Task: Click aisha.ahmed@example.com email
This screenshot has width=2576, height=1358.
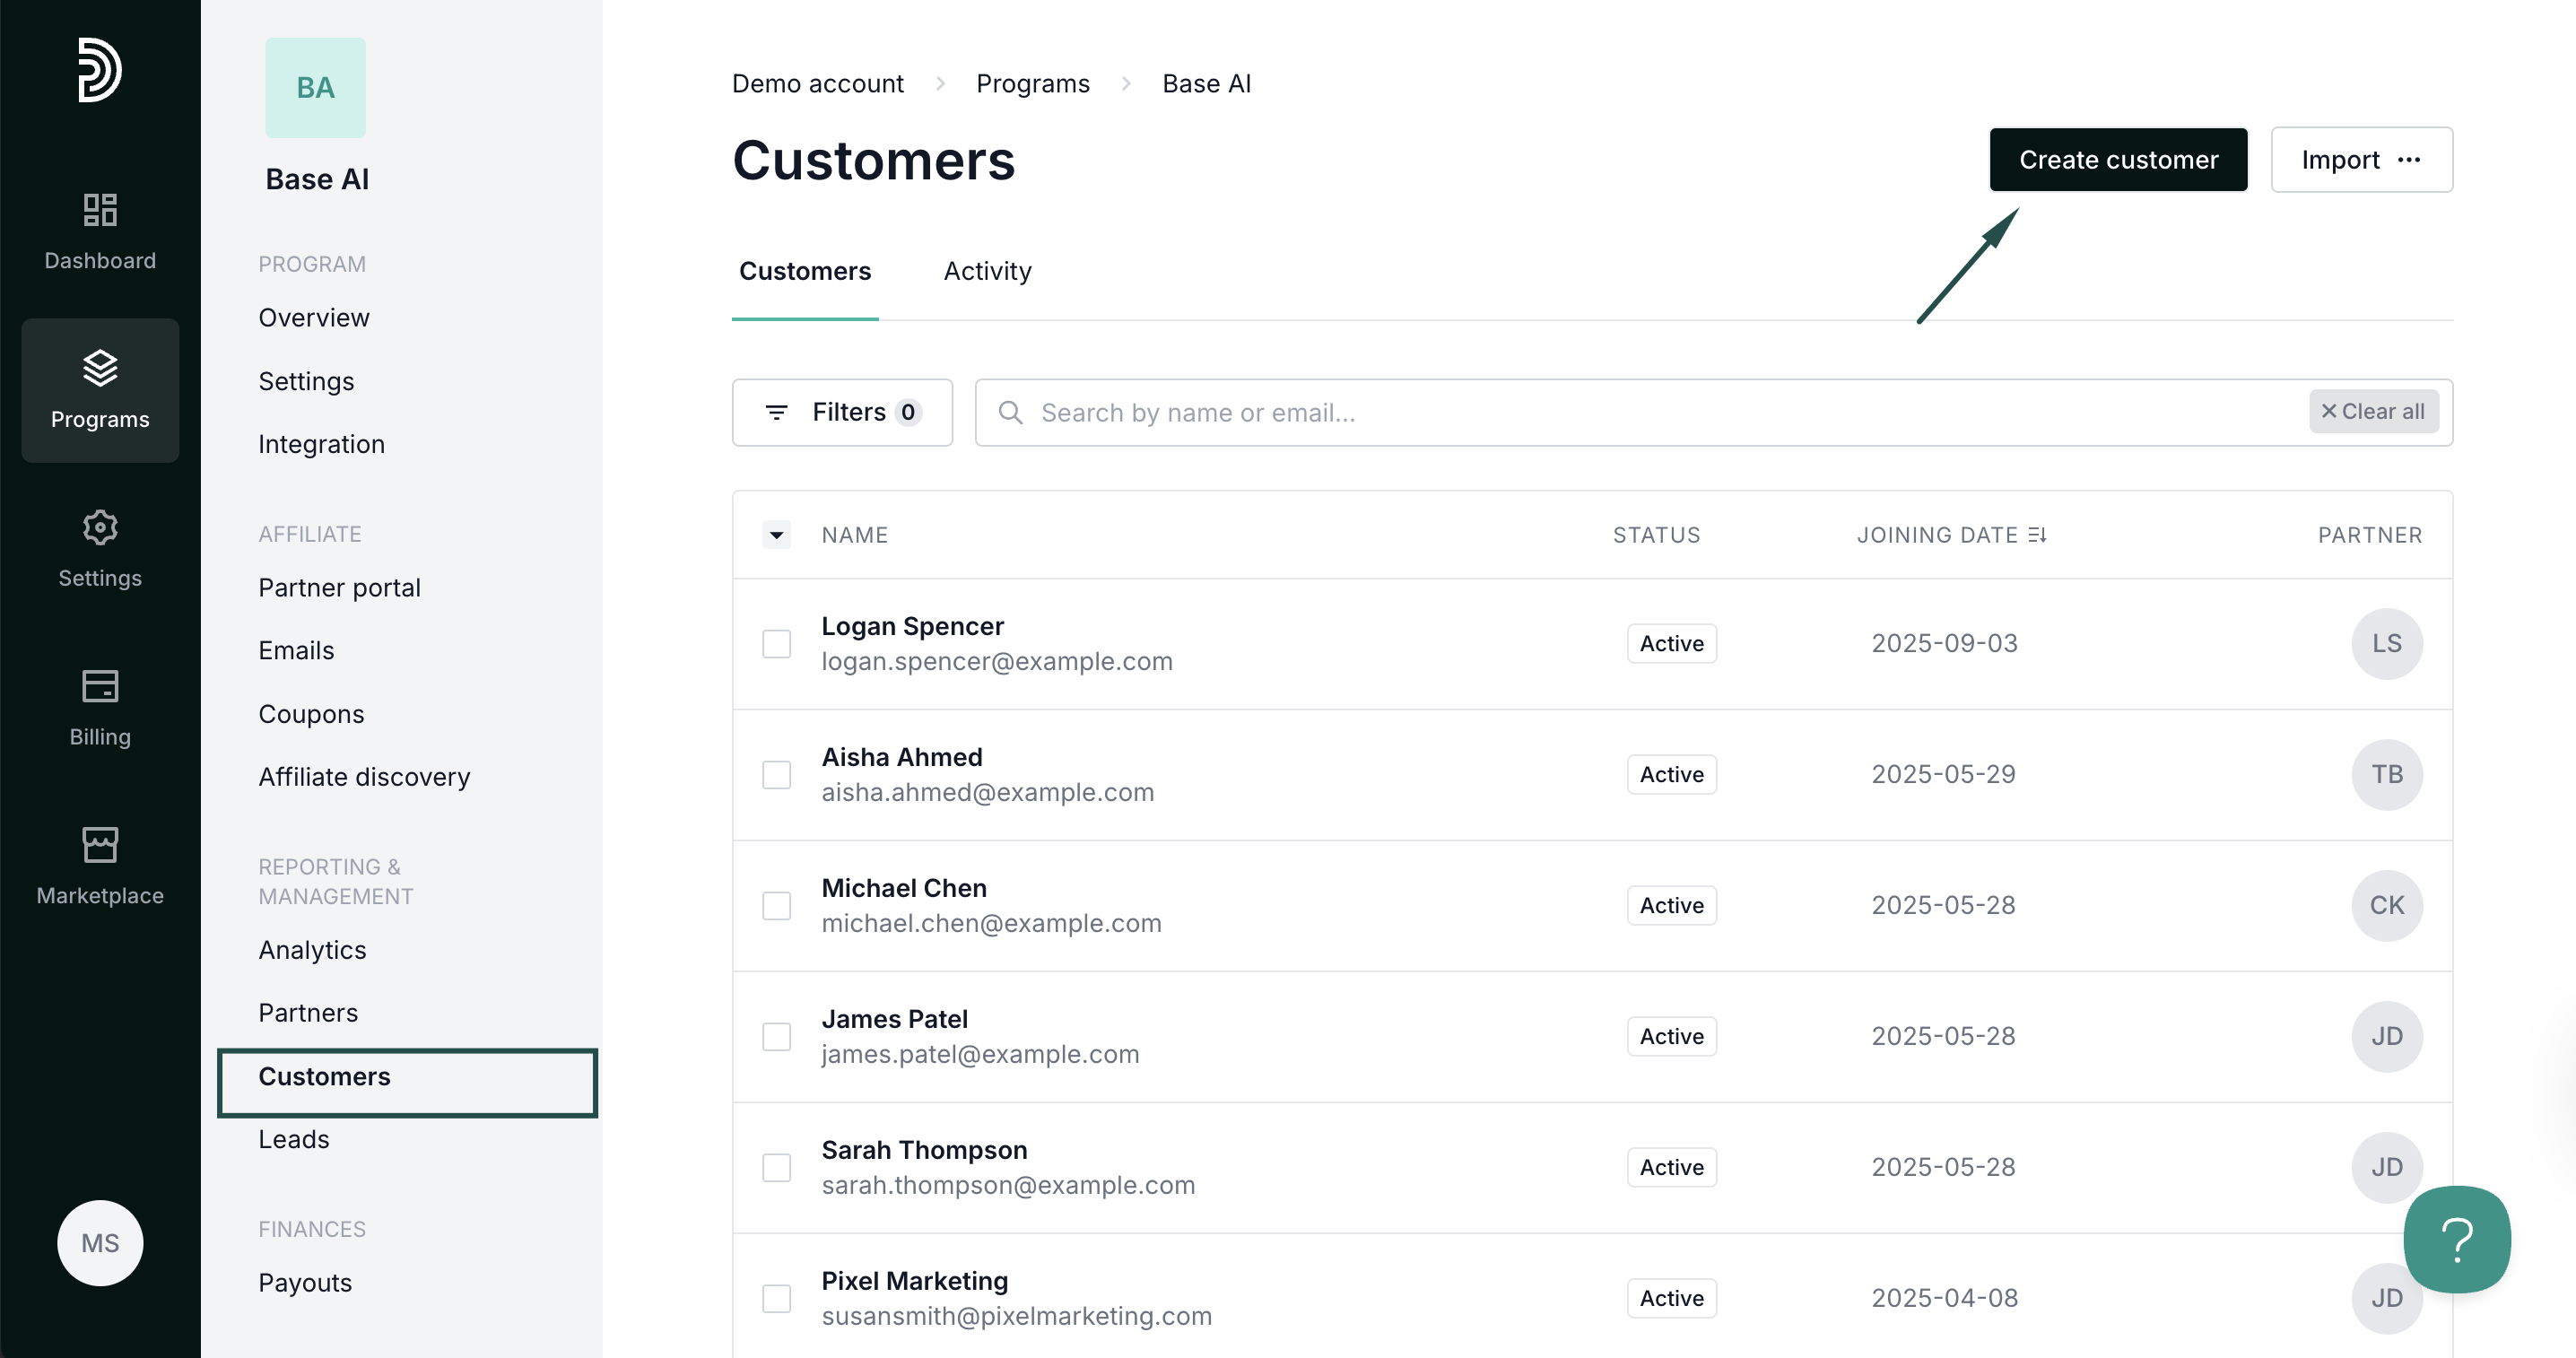Action: click(987, 792)
